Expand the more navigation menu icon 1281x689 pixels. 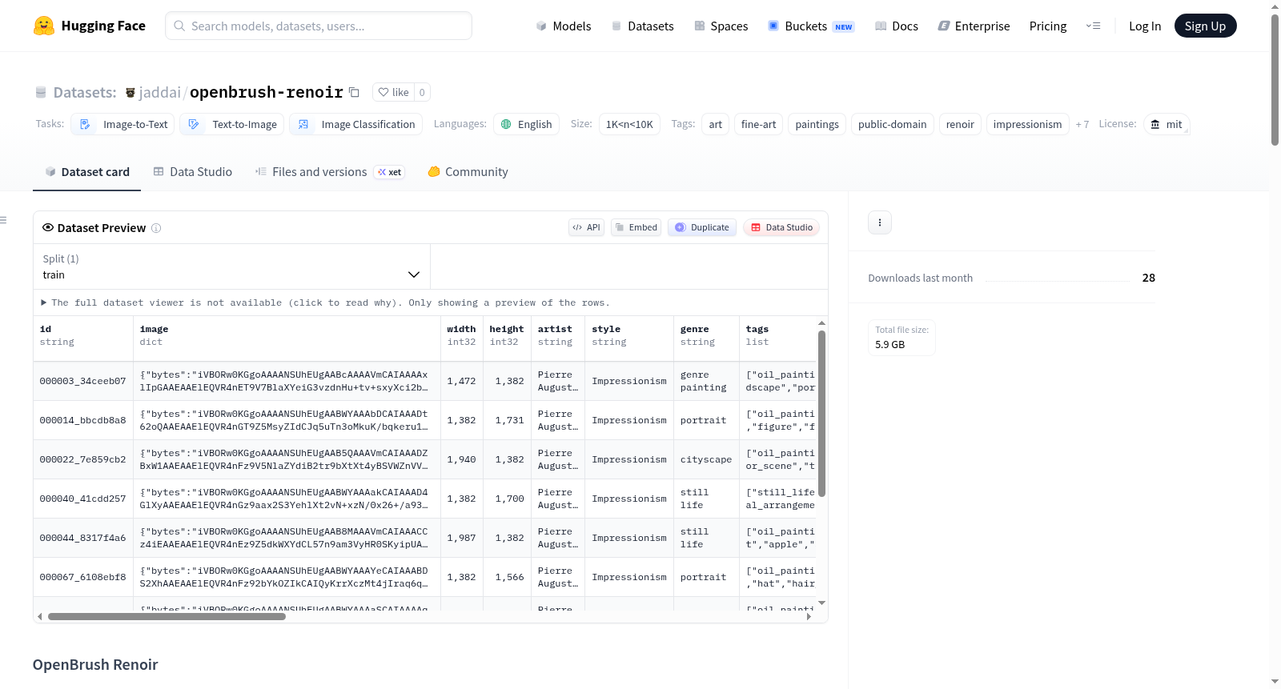point(1093,26)
